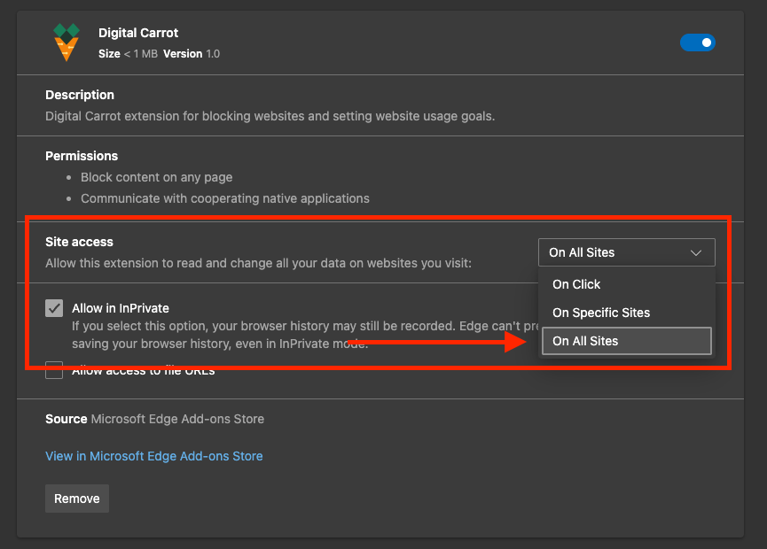Click the Source Microsoft Edge Add-ons Store text
The height and width of the screenshot is (549, 767).
tap(155, 419)
